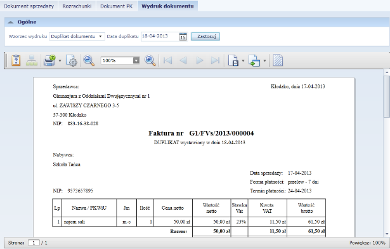Click the zoom in magnifier icon
Image resolution: width=390 pixels, height=249 pixels.
150,60
